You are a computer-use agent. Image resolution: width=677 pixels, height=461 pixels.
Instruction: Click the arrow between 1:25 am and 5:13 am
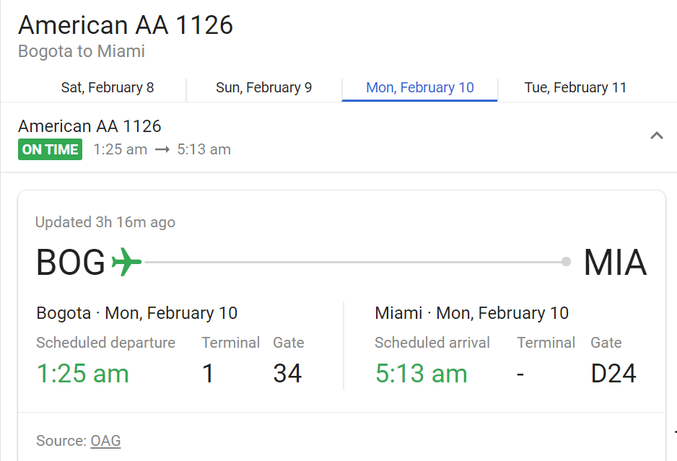[x=162, y=150]
